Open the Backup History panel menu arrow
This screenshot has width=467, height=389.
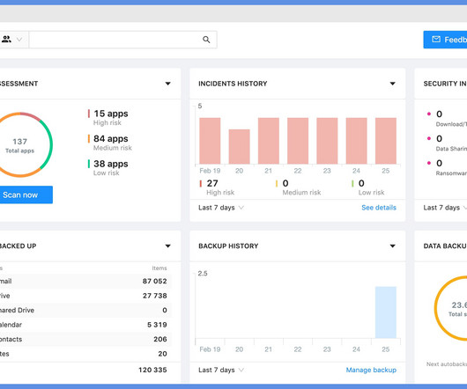point(392,246)
